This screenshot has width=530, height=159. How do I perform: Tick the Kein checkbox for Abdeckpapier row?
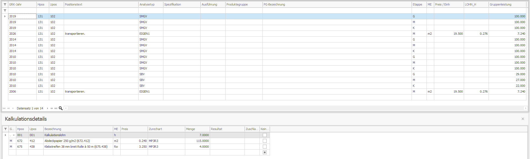tap(265, 141)
